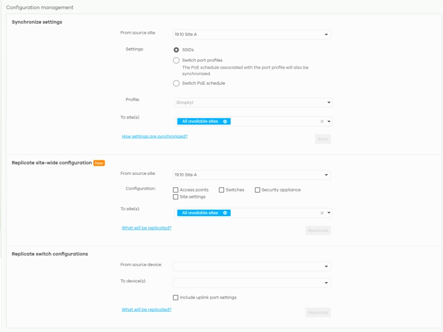Expand the To device(s) dropdown
Screen dimensions: 443x332
coord(252,283)
